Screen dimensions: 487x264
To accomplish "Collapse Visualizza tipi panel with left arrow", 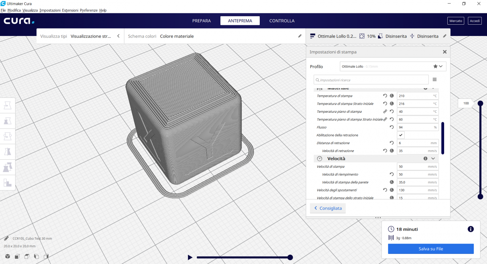I will (119, 36).
